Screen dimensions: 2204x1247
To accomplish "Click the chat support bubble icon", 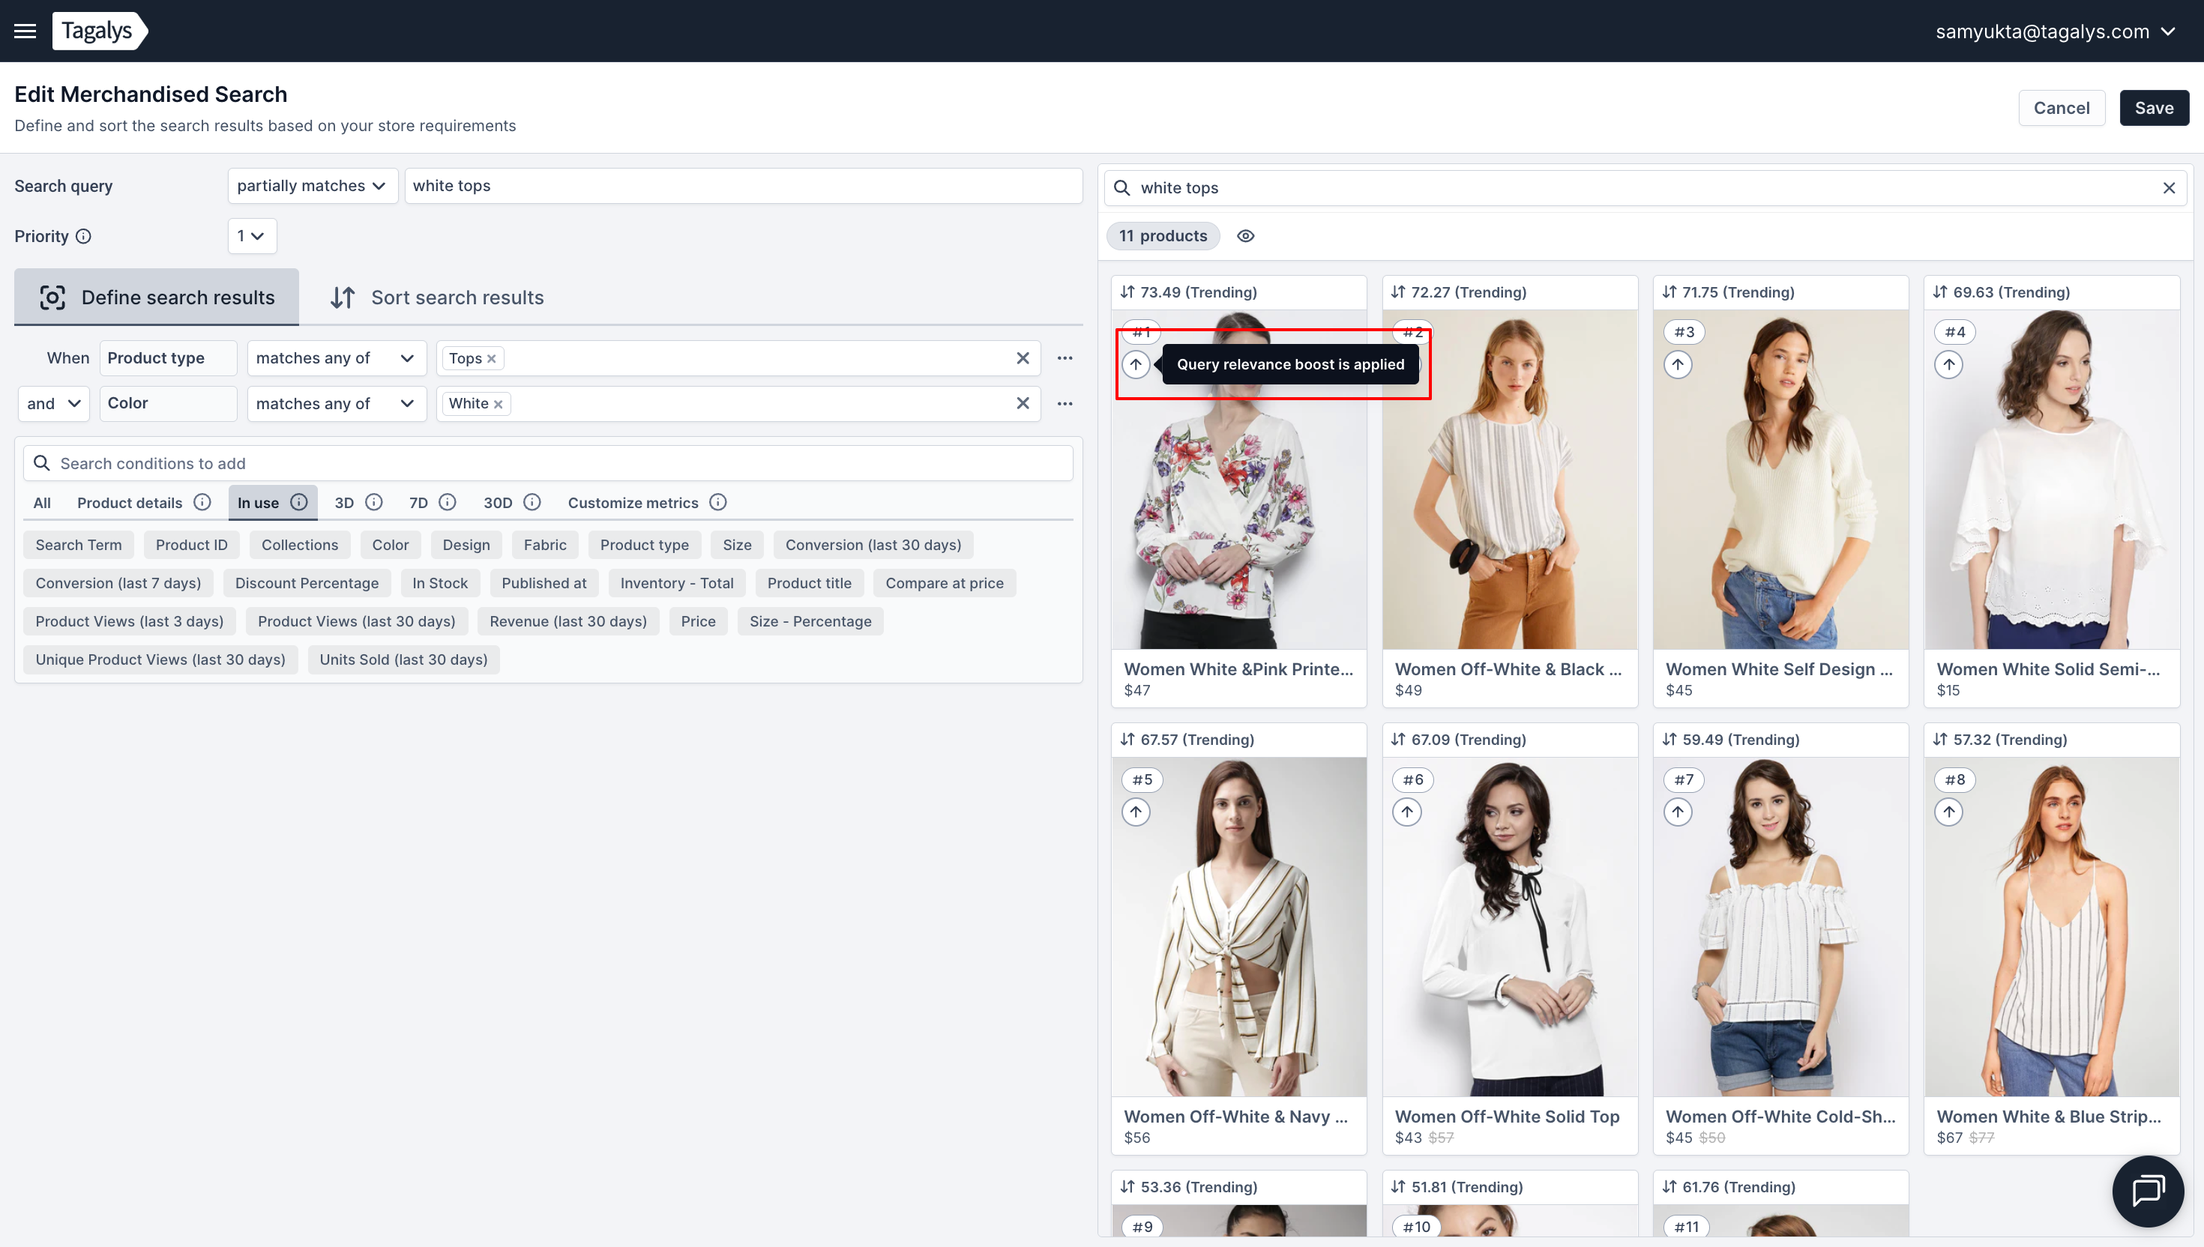I will click(2148, 1191).
